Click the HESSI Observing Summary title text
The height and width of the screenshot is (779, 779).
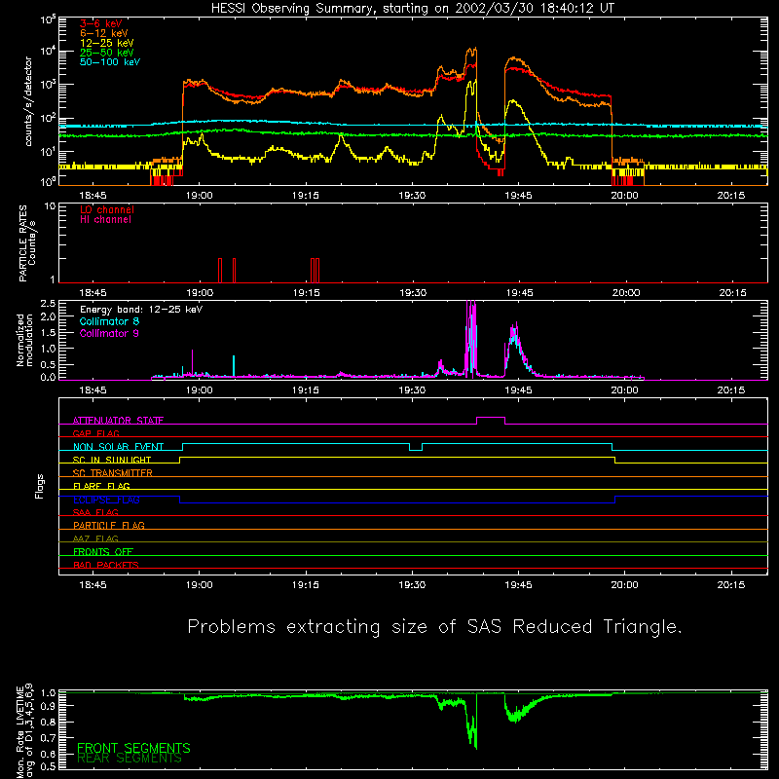[x=412, y=9]
